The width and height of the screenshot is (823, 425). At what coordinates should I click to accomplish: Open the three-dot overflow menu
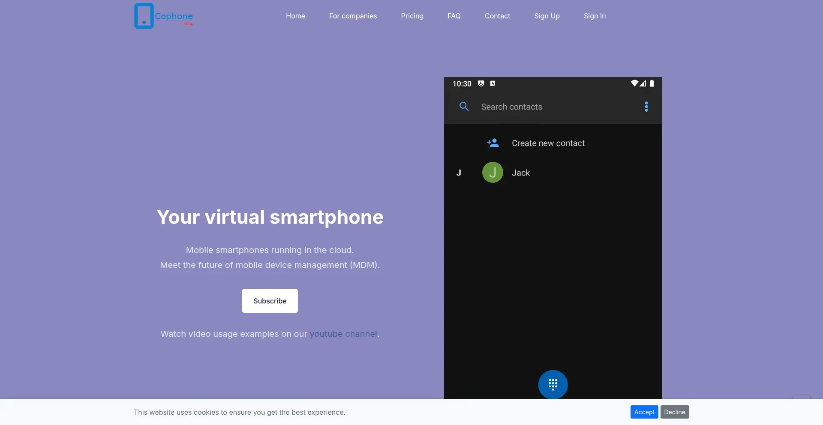646,107
